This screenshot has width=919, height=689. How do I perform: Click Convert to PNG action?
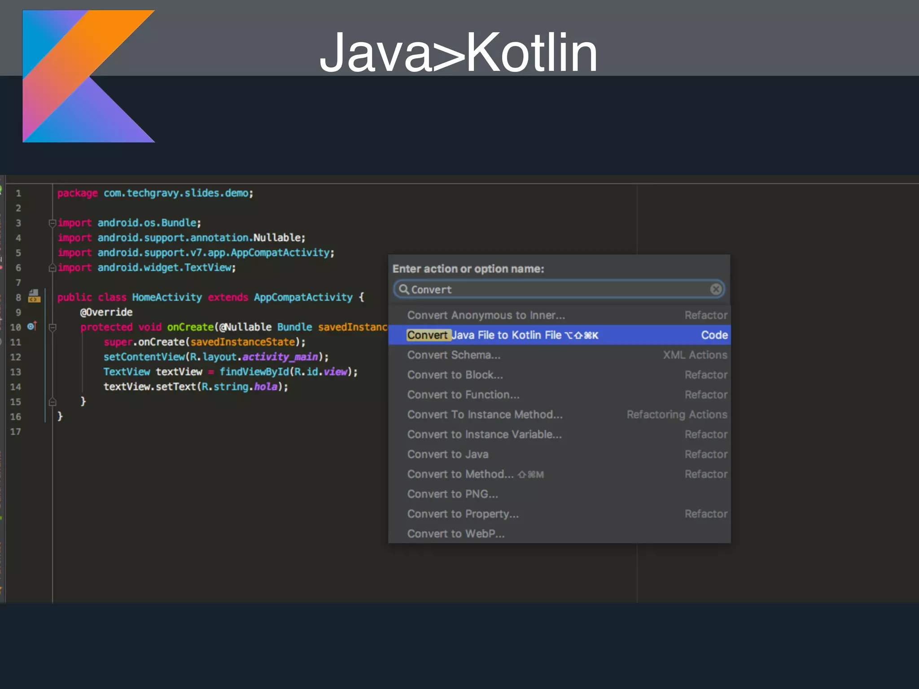452,494
